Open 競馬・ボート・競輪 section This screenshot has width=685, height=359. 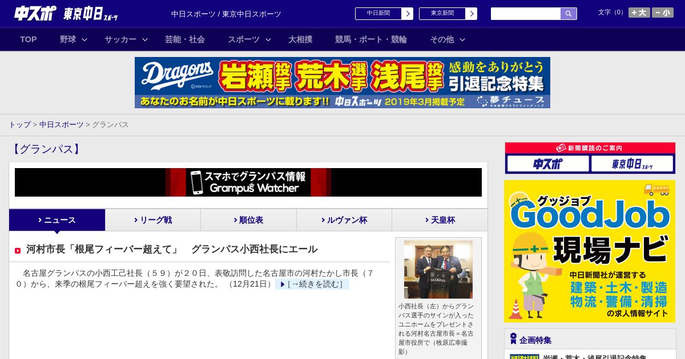click(371, 39)
